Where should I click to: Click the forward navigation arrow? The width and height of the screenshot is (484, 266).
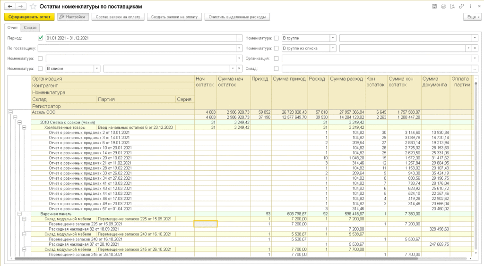pyautogui.click(x=20, y=7)
